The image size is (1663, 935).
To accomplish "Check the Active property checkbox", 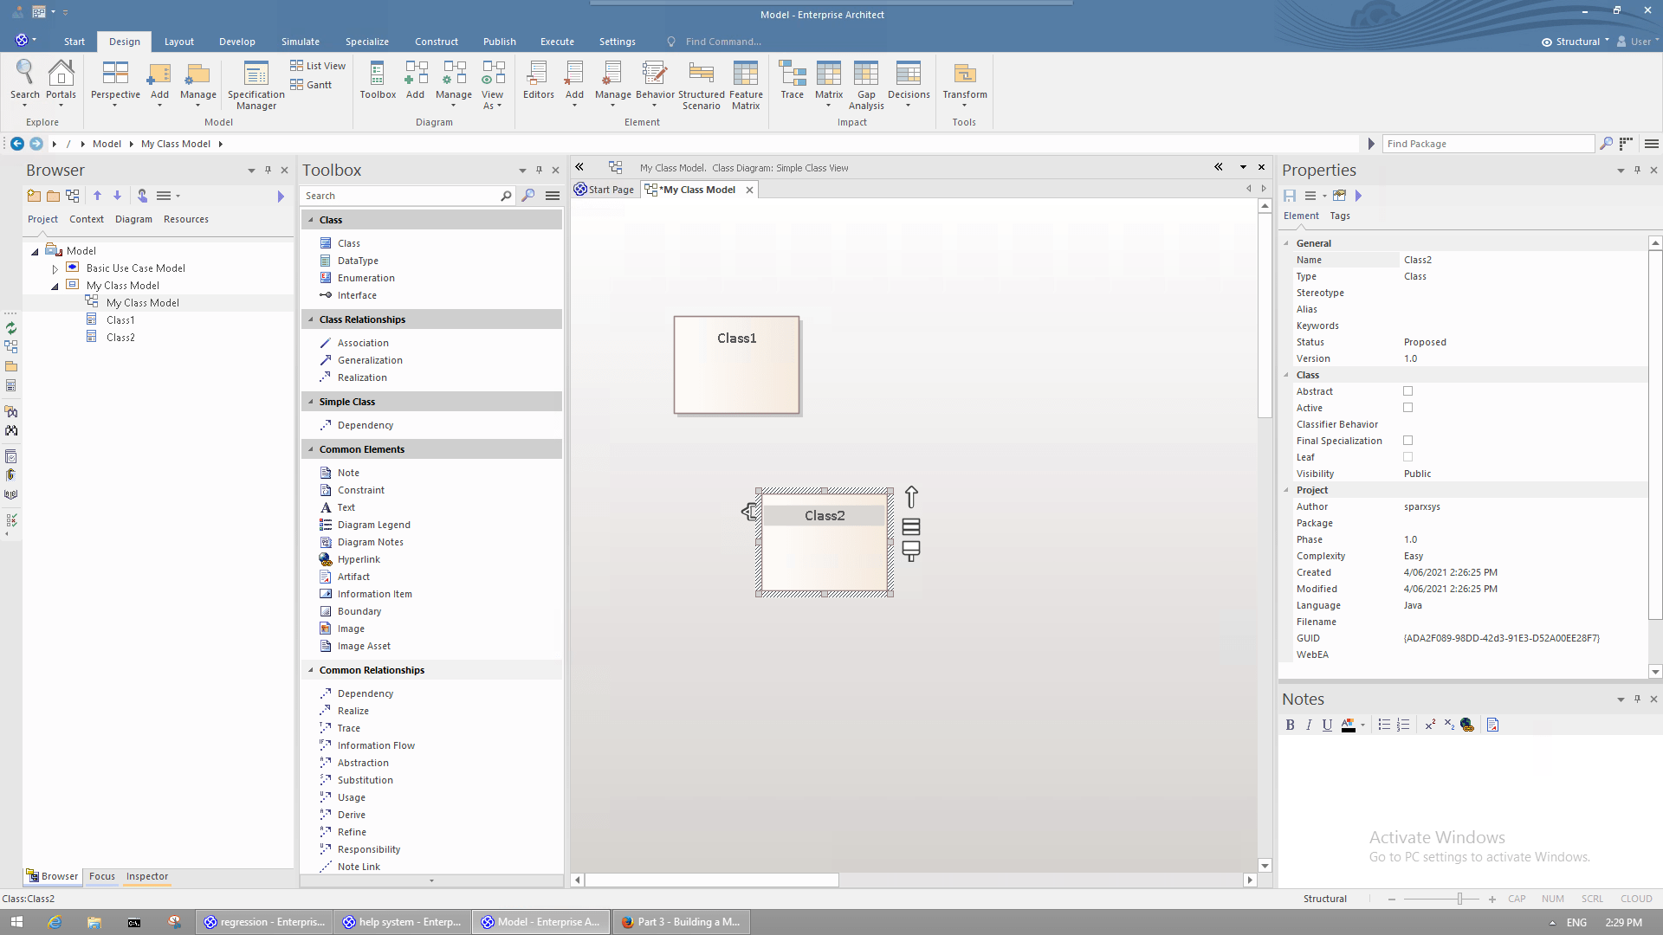I will pos(1407,408).
